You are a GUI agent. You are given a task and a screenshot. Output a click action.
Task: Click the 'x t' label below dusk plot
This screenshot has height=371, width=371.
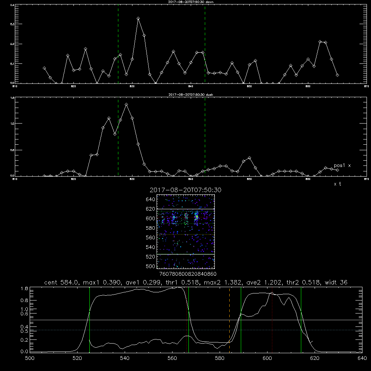337,184
